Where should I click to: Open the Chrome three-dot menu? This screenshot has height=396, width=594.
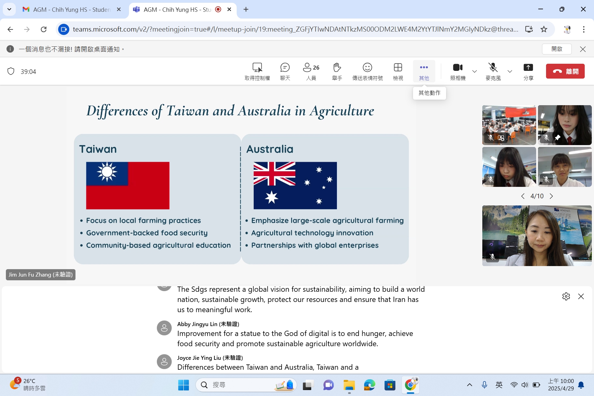tap(584, 29)
